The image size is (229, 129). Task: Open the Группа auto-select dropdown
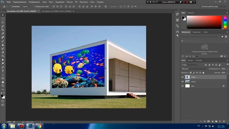(26, 6)
